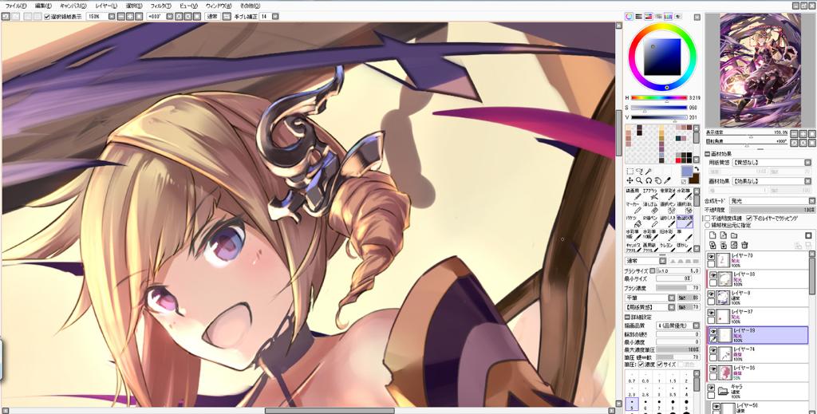
Task: Swap foreground and background colors arrow
Action: coord(696,169)
